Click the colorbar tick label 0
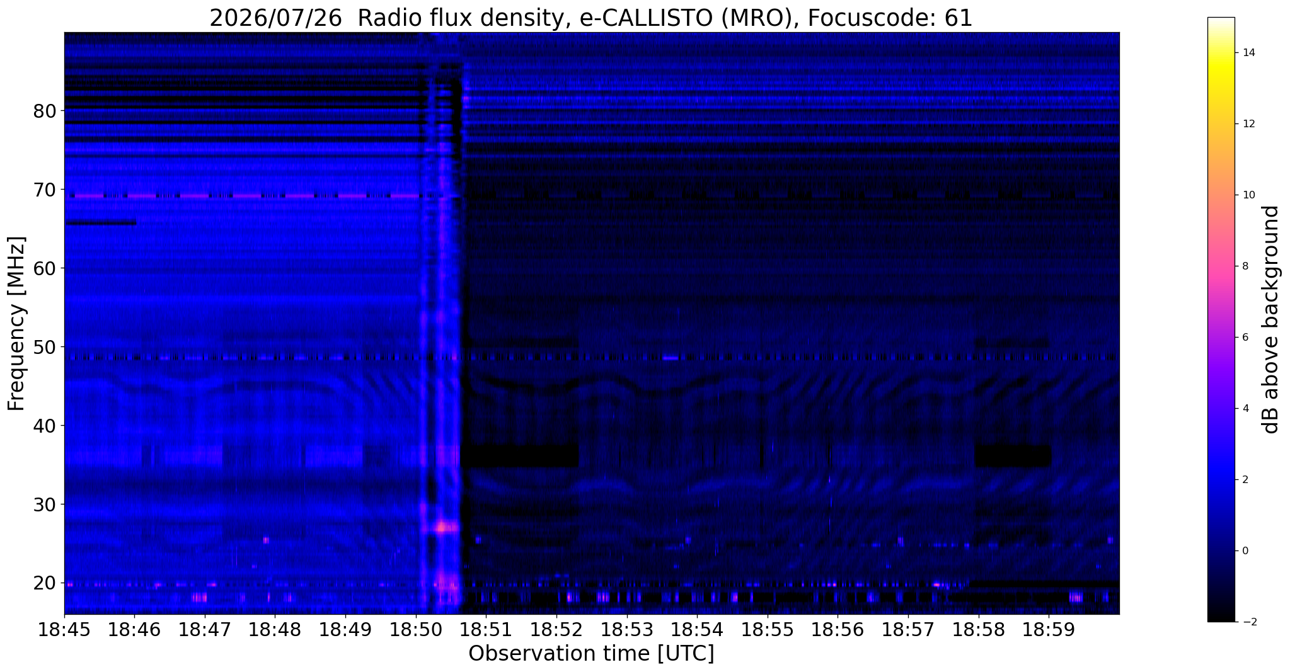This screenshot has height=672, width=1290. tap(1245, 551)
